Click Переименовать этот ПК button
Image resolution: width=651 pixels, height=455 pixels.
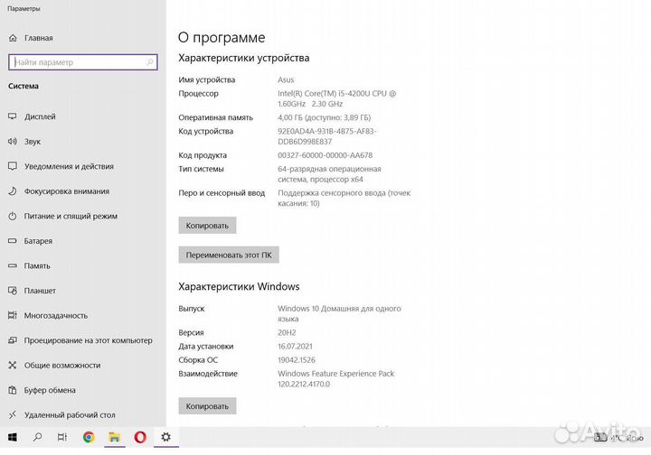[229, 255]
